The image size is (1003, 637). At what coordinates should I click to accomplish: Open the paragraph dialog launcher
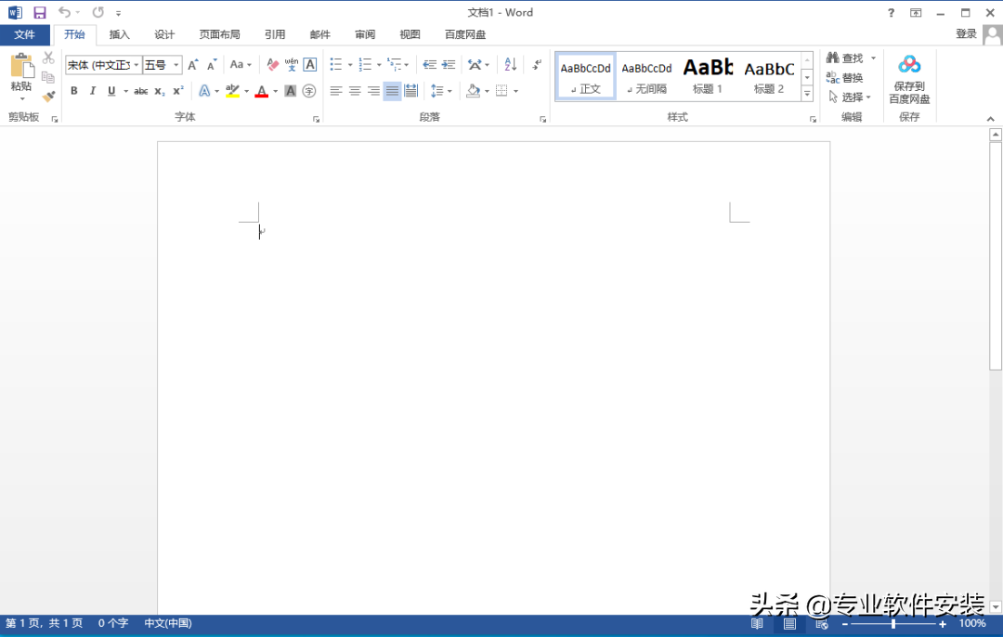point(542,119)
